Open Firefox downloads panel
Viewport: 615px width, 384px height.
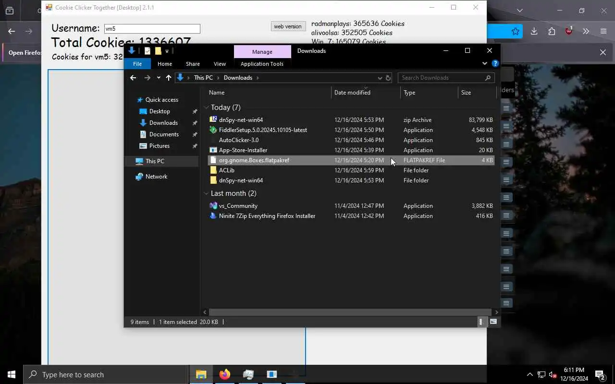[x=534, y=31]
